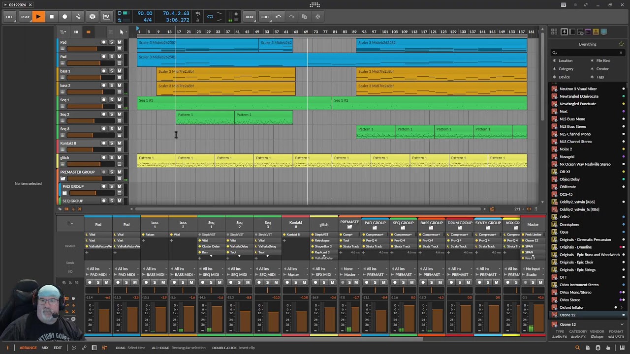Solo the Seq 2 track
The width and height of the screenshot is (630, 354).
point(111,114)
